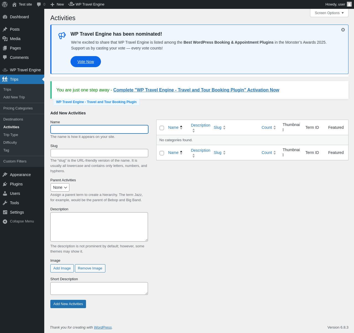Submit with the Add New Activities button
Viewport: 354px width, 333px height.
(x=68, y=304)
